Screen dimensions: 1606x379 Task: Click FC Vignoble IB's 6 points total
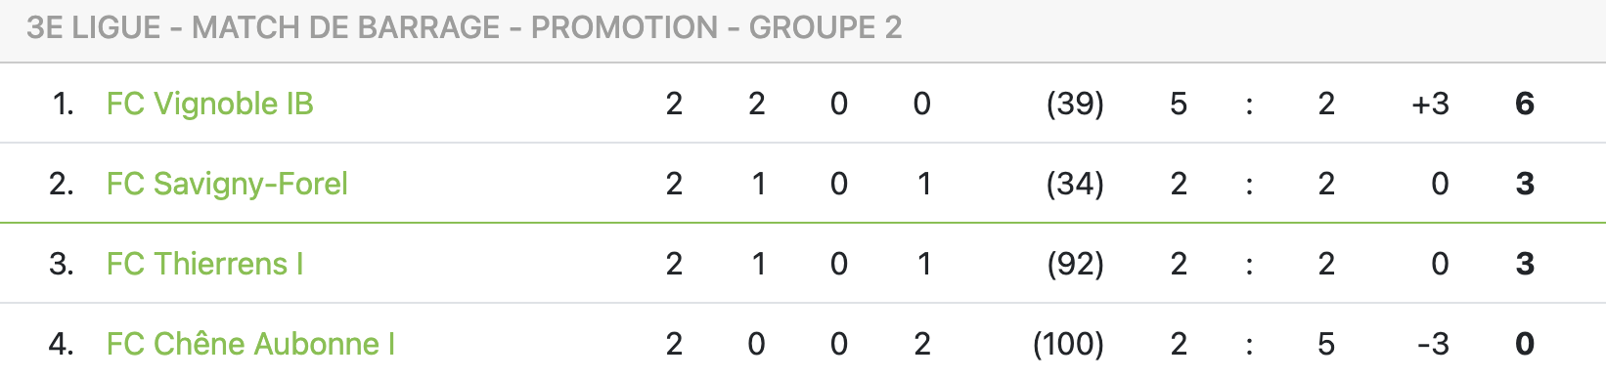(x=1525, y=104)
